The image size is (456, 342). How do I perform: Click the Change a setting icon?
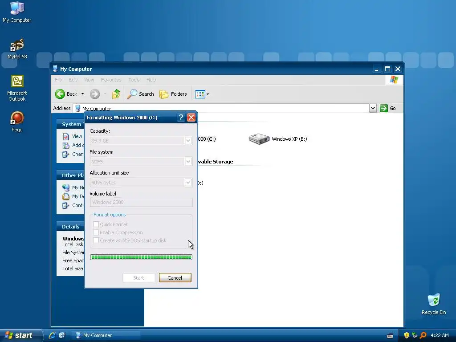tap(66, 154)
